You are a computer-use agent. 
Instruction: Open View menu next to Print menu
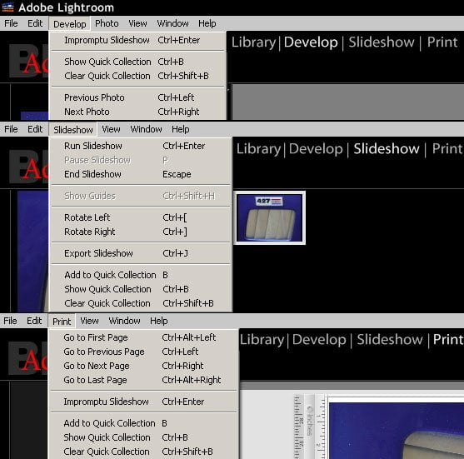89,321
